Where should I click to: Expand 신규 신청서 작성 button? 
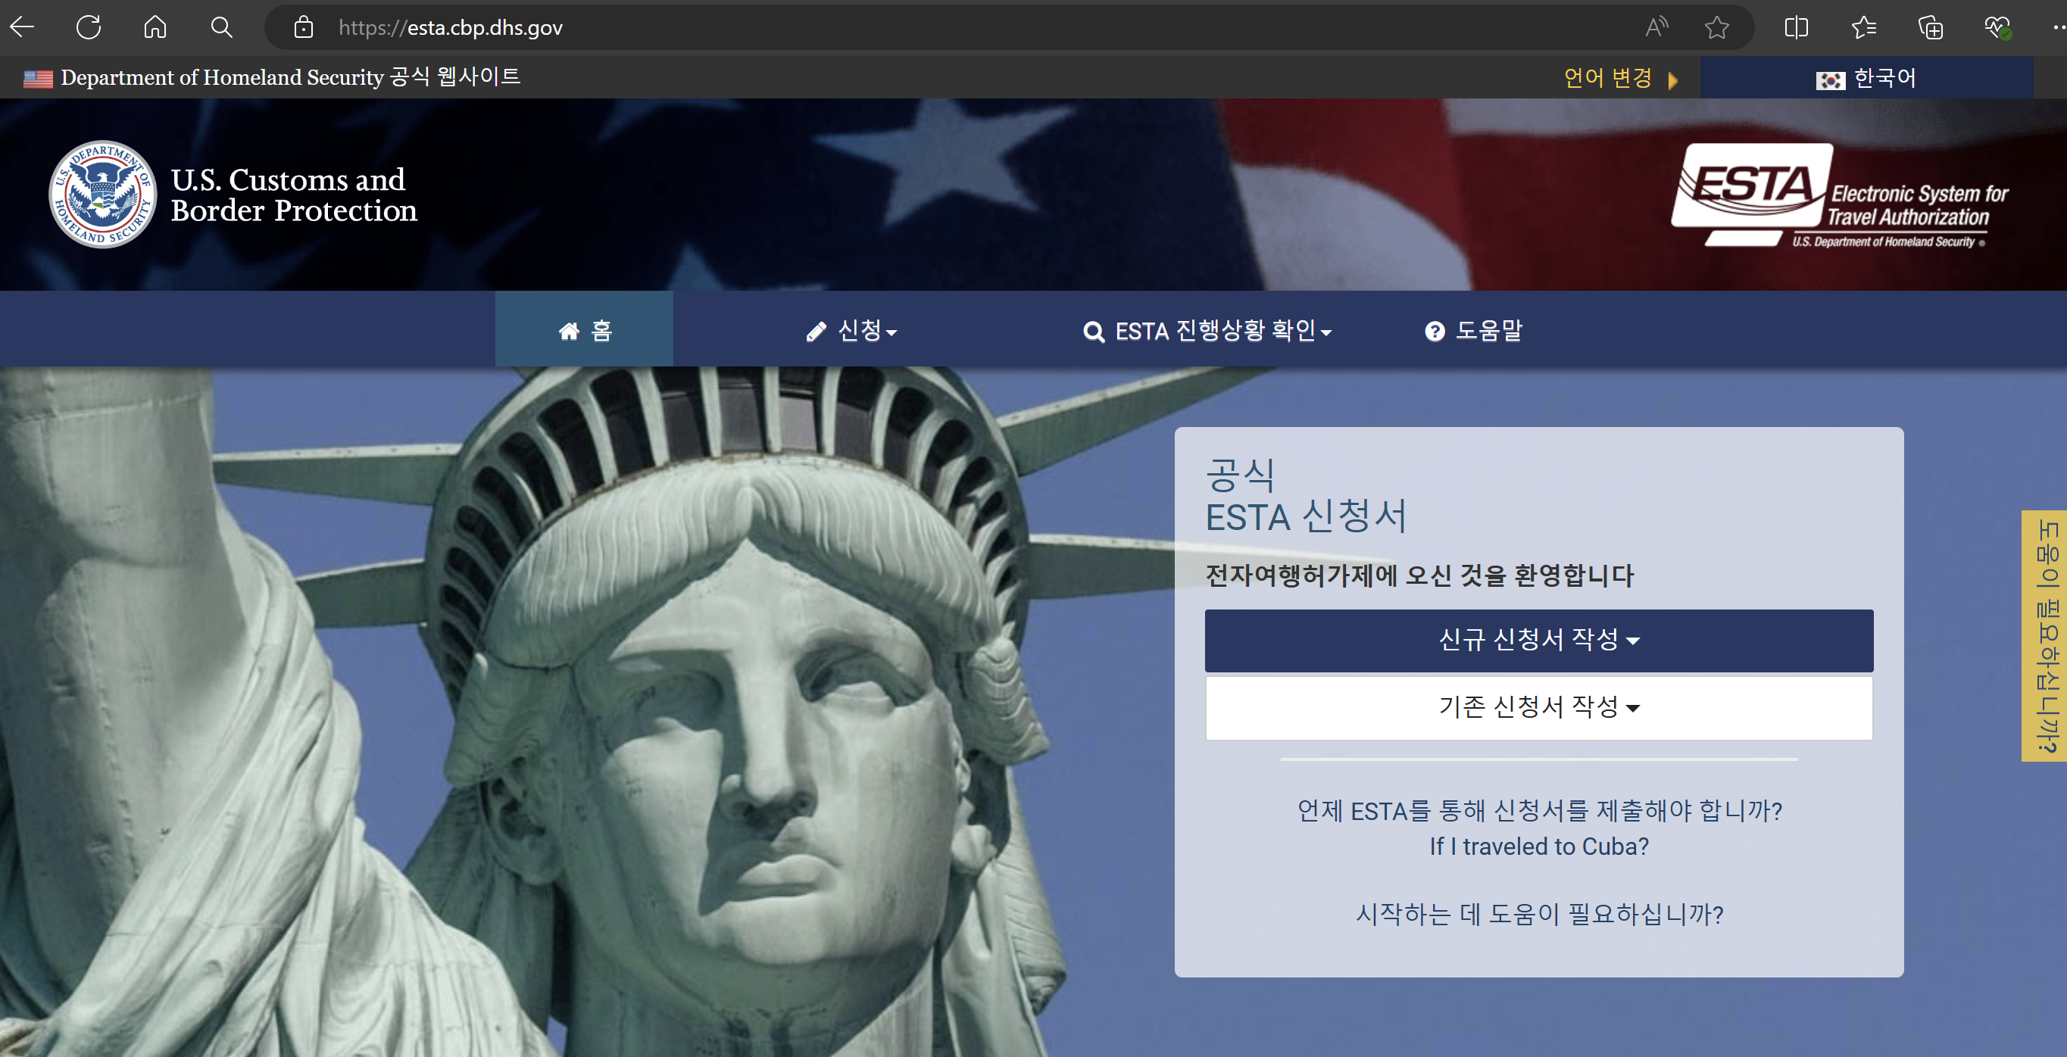coord(1538,640)
